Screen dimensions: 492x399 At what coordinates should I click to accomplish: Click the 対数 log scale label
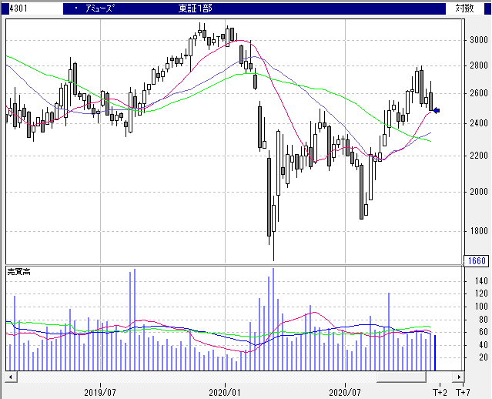pos(464,8)
